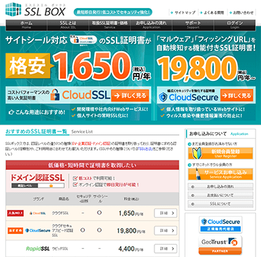Open the ホーム Home navigation tab

[x=26, y=25]
